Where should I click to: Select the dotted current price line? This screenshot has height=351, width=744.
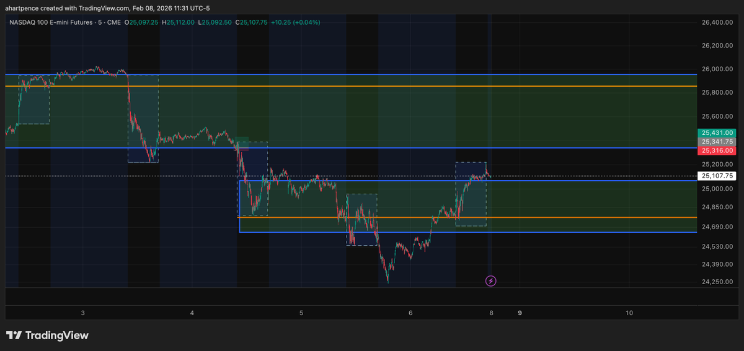point(350,176)
